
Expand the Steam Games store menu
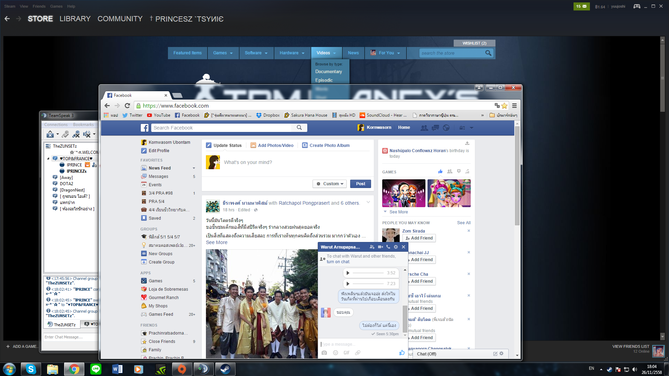pyautogui.click(x=223, y=53)
